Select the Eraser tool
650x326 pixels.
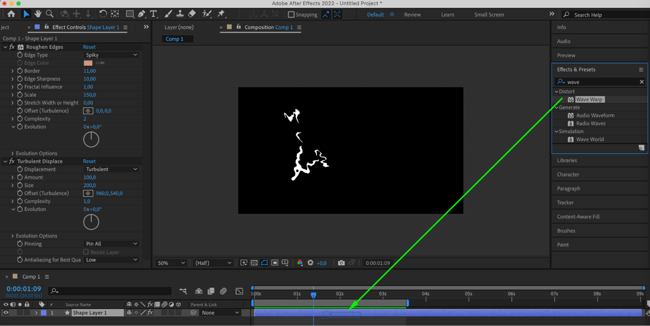[x=192, y=14]
